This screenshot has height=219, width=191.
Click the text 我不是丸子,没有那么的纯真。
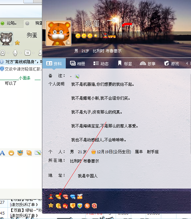tap(97, 112)
